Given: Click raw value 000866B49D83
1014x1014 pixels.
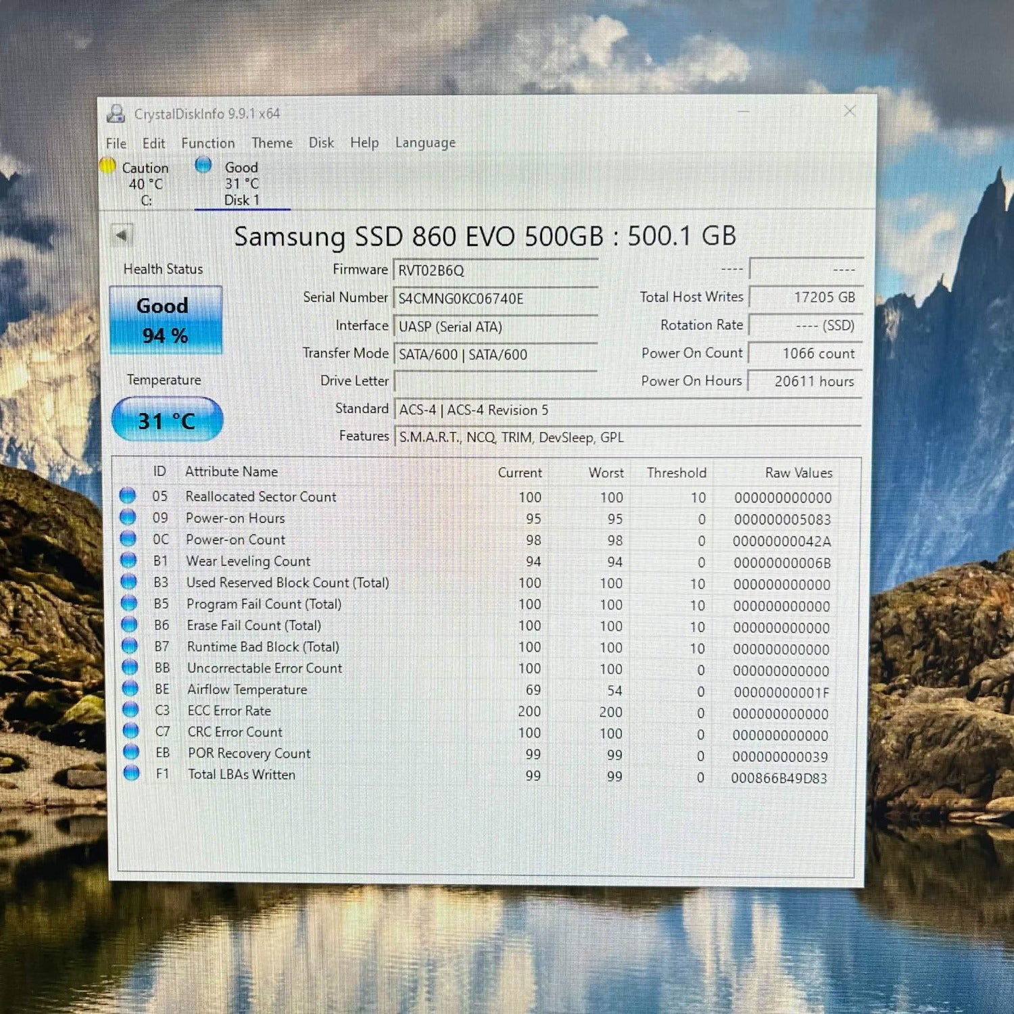Looking at the screenshot, I should (x=779, y=778).
